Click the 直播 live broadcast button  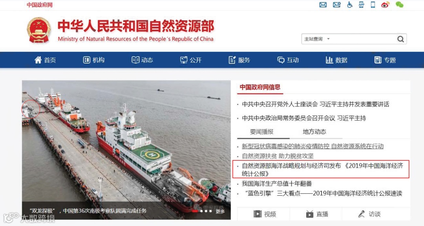tap(317, 214)
